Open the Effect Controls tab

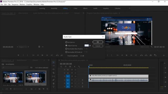click(x=23, y=13)
